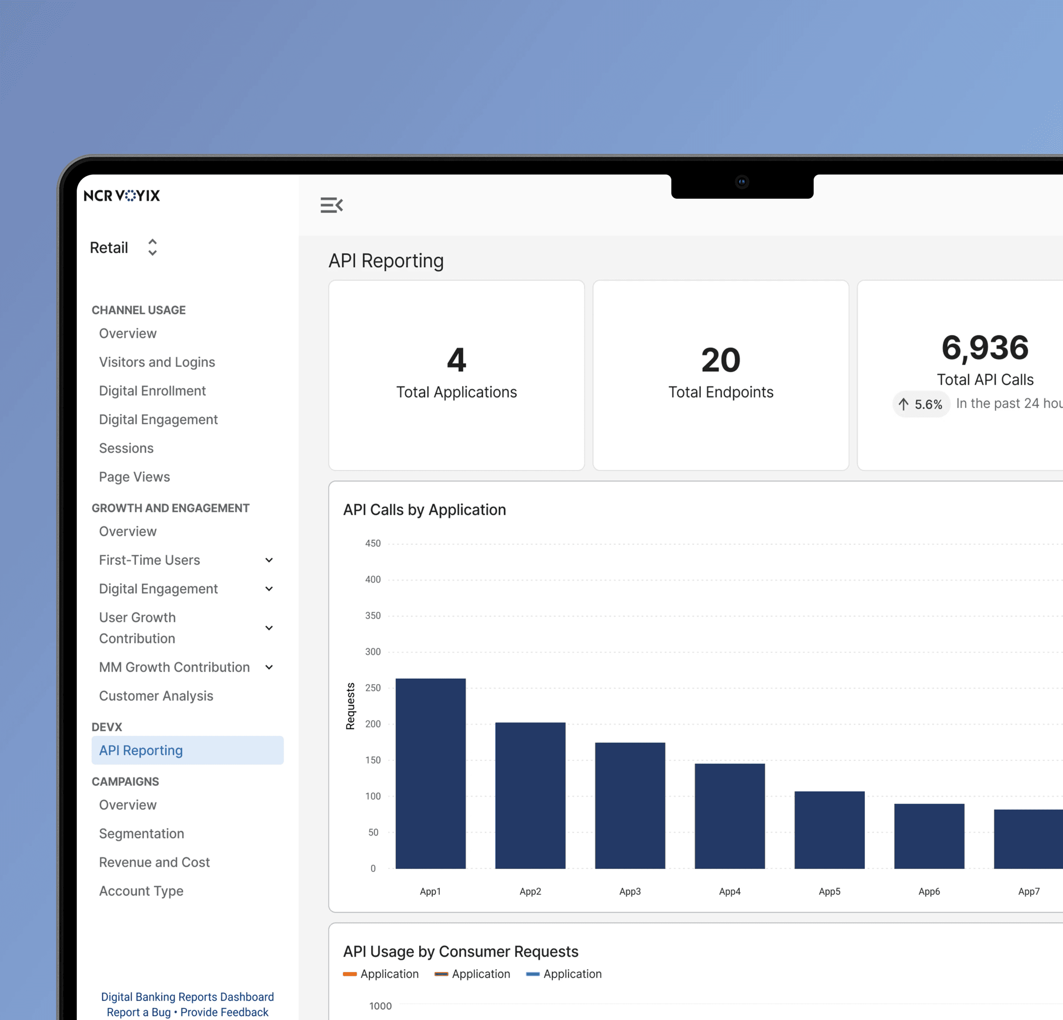This screenshot has width=1063, height=1020.
Task: Open Page Views report
Action: (134, 477)
